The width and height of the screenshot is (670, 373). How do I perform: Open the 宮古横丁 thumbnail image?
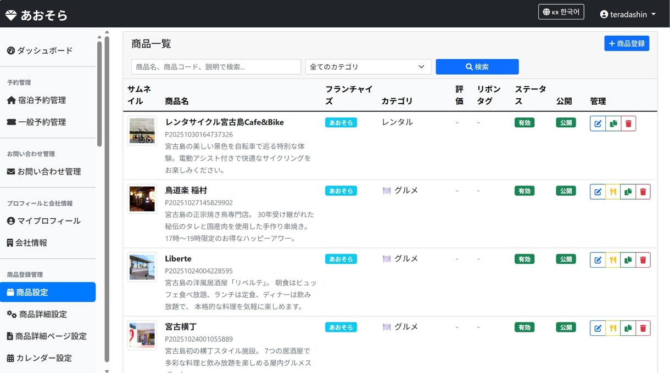tap(142, 335)
